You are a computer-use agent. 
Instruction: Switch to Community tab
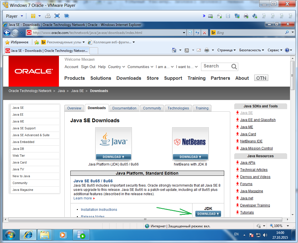pos(152,108)
